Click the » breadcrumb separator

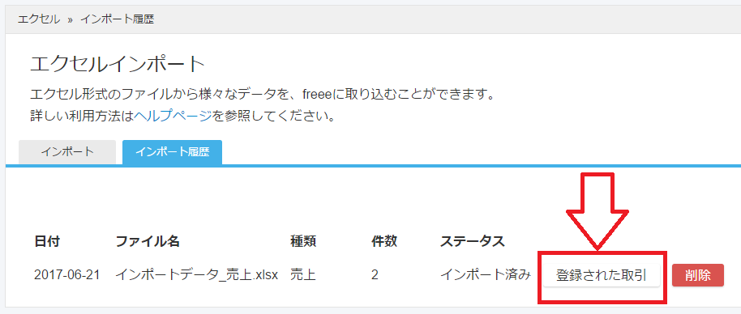tap(71, 19)
